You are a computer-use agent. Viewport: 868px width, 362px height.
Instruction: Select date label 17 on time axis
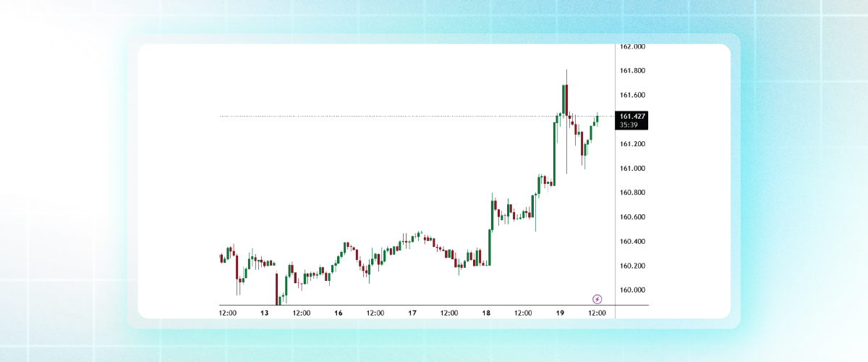click(x=412, y=313)
